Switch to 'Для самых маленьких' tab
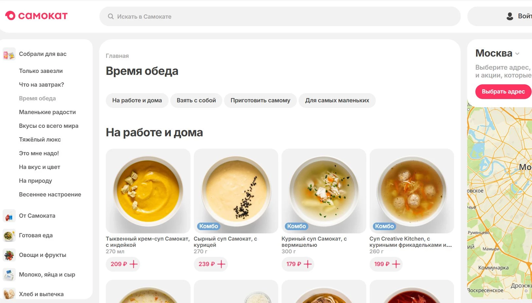Screen dimensions: 532x303 (x=337, y=100)
